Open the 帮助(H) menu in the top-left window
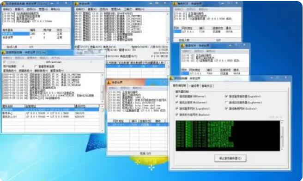This screenshot has height=181, width=303. point(55,9)
